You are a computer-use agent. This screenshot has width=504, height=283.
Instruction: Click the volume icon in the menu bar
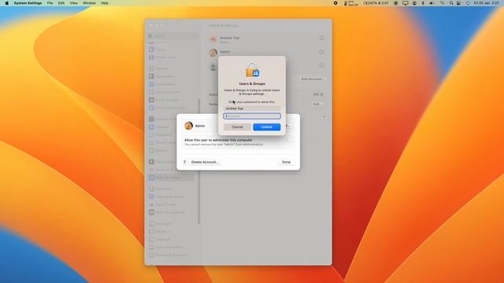tap(432, 3)
